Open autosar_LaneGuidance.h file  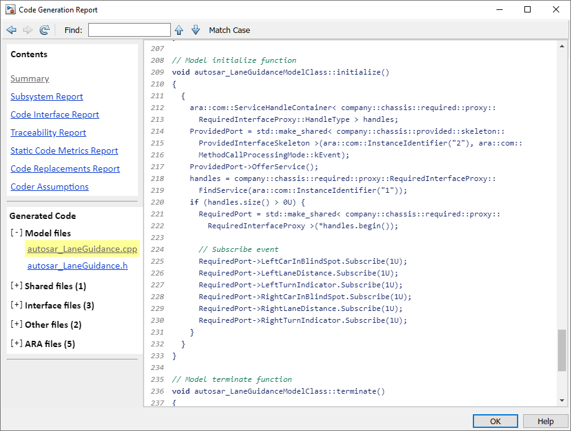(78, 266)
